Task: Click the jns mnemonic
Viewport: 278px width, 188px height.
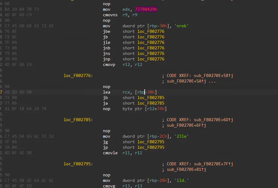Action: 106,53
